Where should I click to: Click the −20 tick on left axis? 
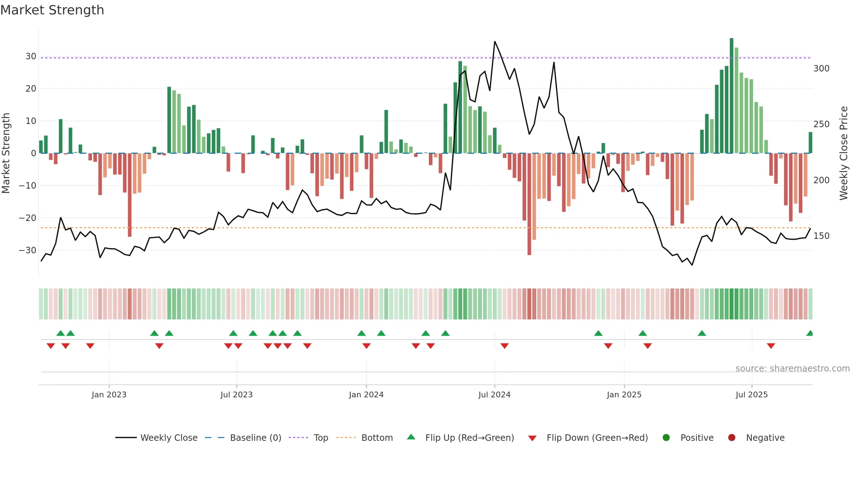coord(28,218)
